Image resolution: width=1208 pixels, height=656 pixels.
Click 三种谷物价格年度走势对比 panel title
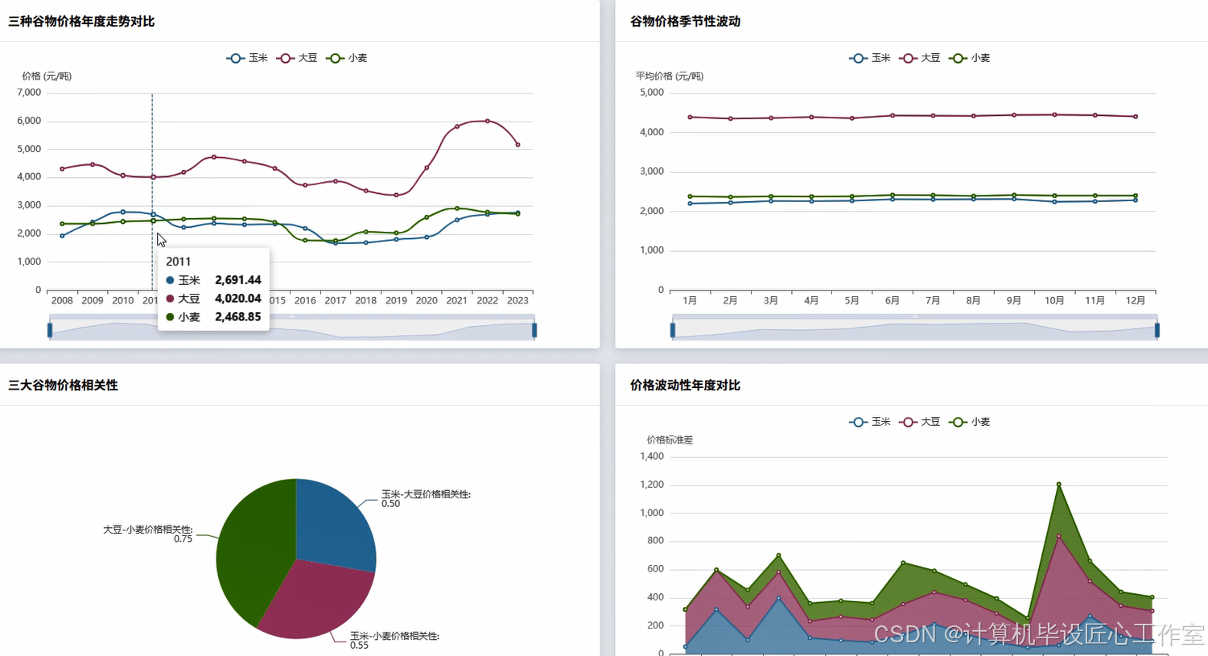(x=81, y=22)
